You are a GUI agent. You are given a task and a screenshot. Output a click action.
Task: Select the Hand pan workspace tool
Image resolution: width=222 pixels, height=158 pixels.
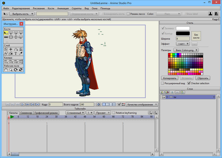(x=6, y=70)
